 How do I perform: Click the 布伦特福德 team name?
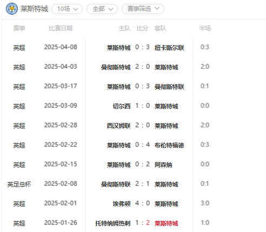click(169, 145)
